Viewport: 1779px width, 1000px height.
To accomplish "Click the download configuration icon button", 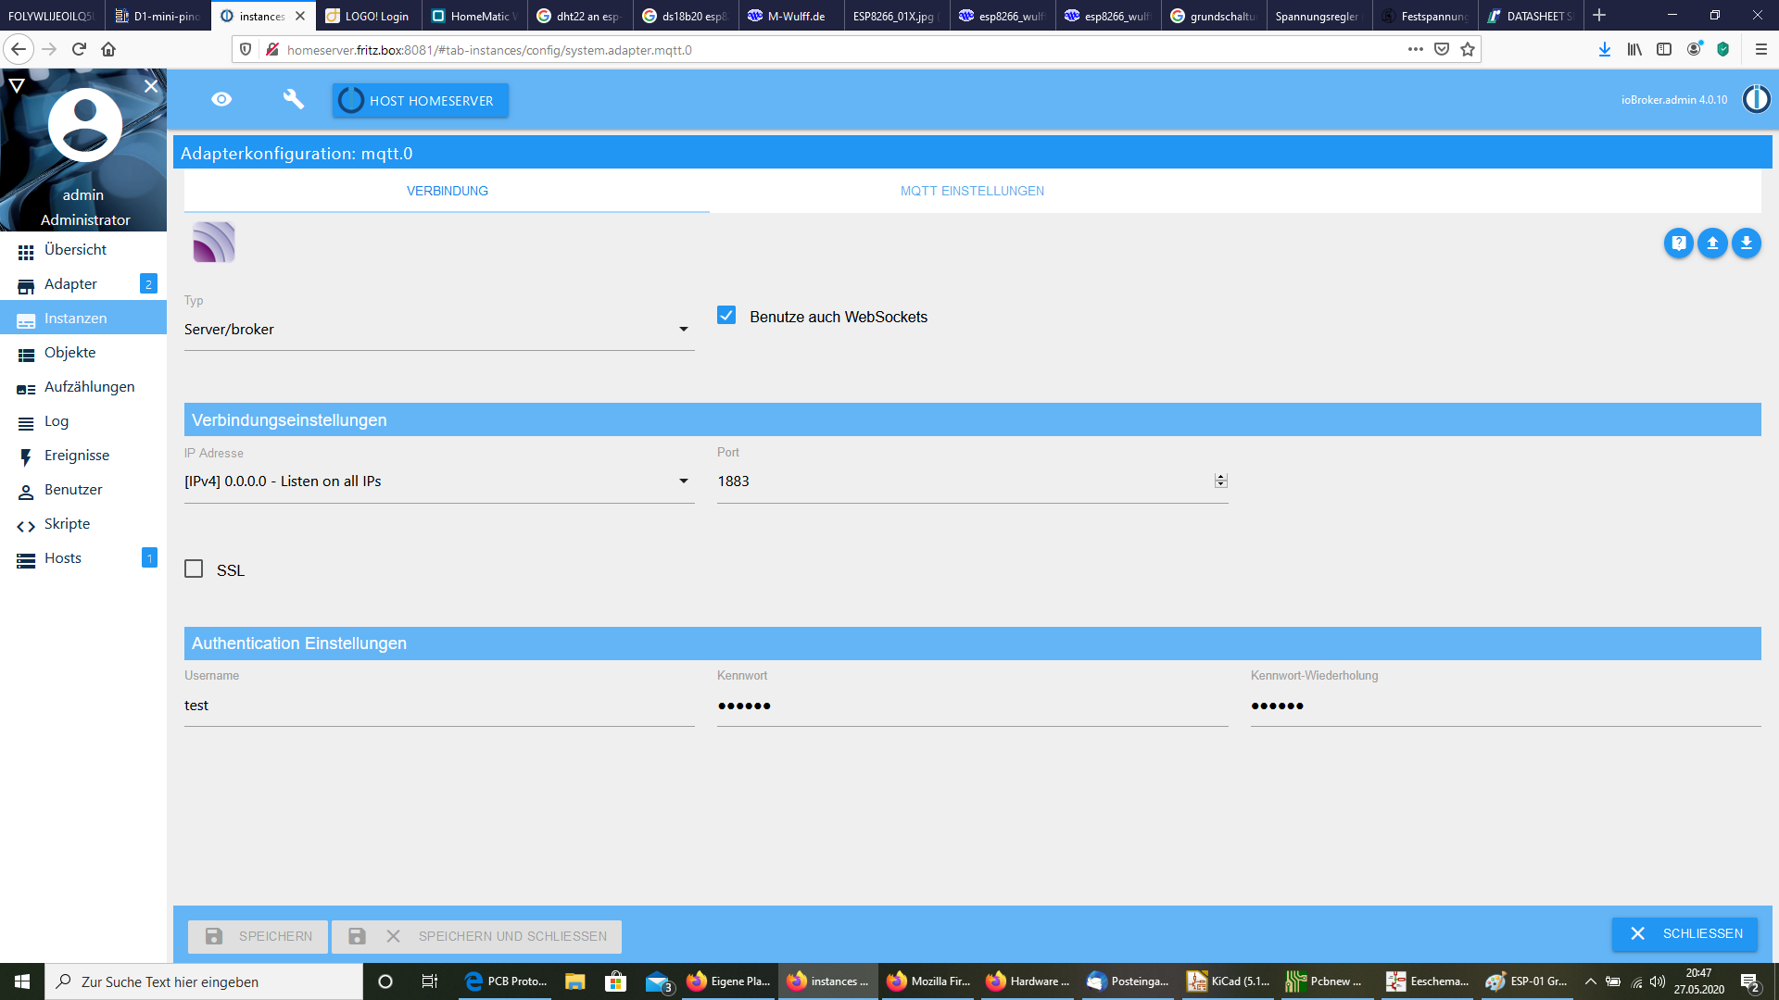I will [x=1746, y=243].
